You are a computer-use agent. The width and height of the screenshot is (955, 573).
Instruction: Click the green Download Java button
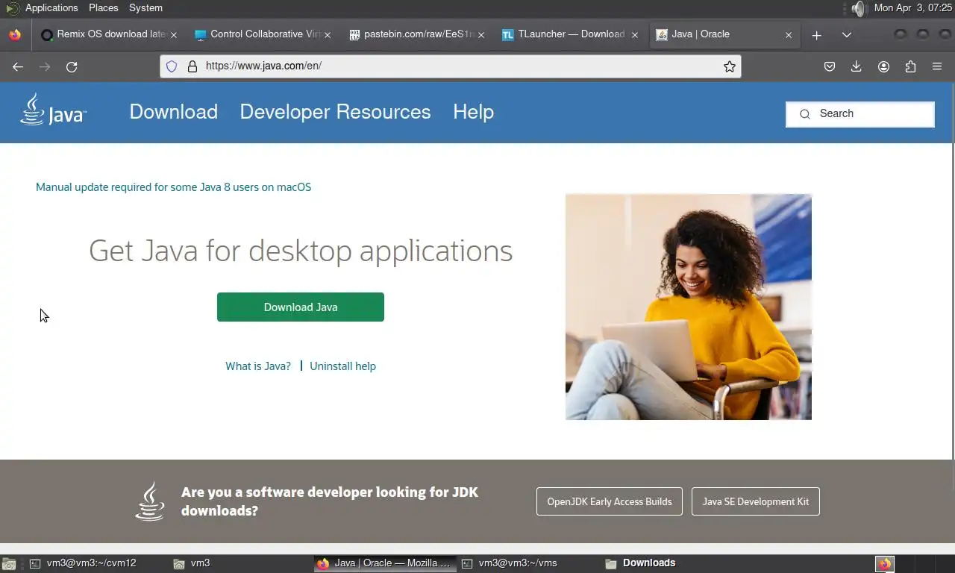tap(301, 307)
